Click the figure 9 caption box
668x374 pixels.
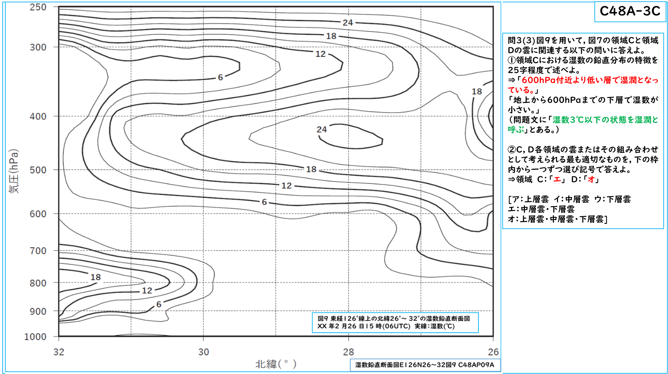pyautogui.click(x=395, y=322)
